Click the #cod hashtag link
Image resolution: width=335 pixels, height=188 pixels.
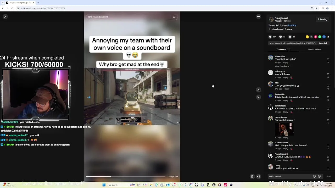tap(290, 25)
